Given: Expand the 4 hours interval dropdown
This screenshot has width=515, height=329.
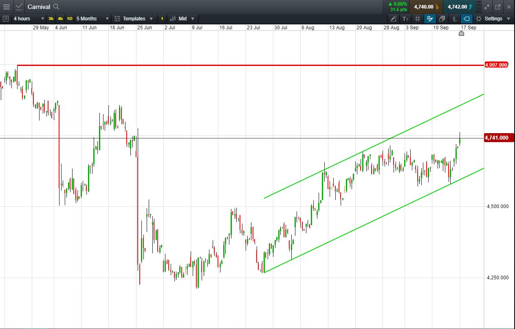Looking at the screenshot, I should [x=29, y=19].
